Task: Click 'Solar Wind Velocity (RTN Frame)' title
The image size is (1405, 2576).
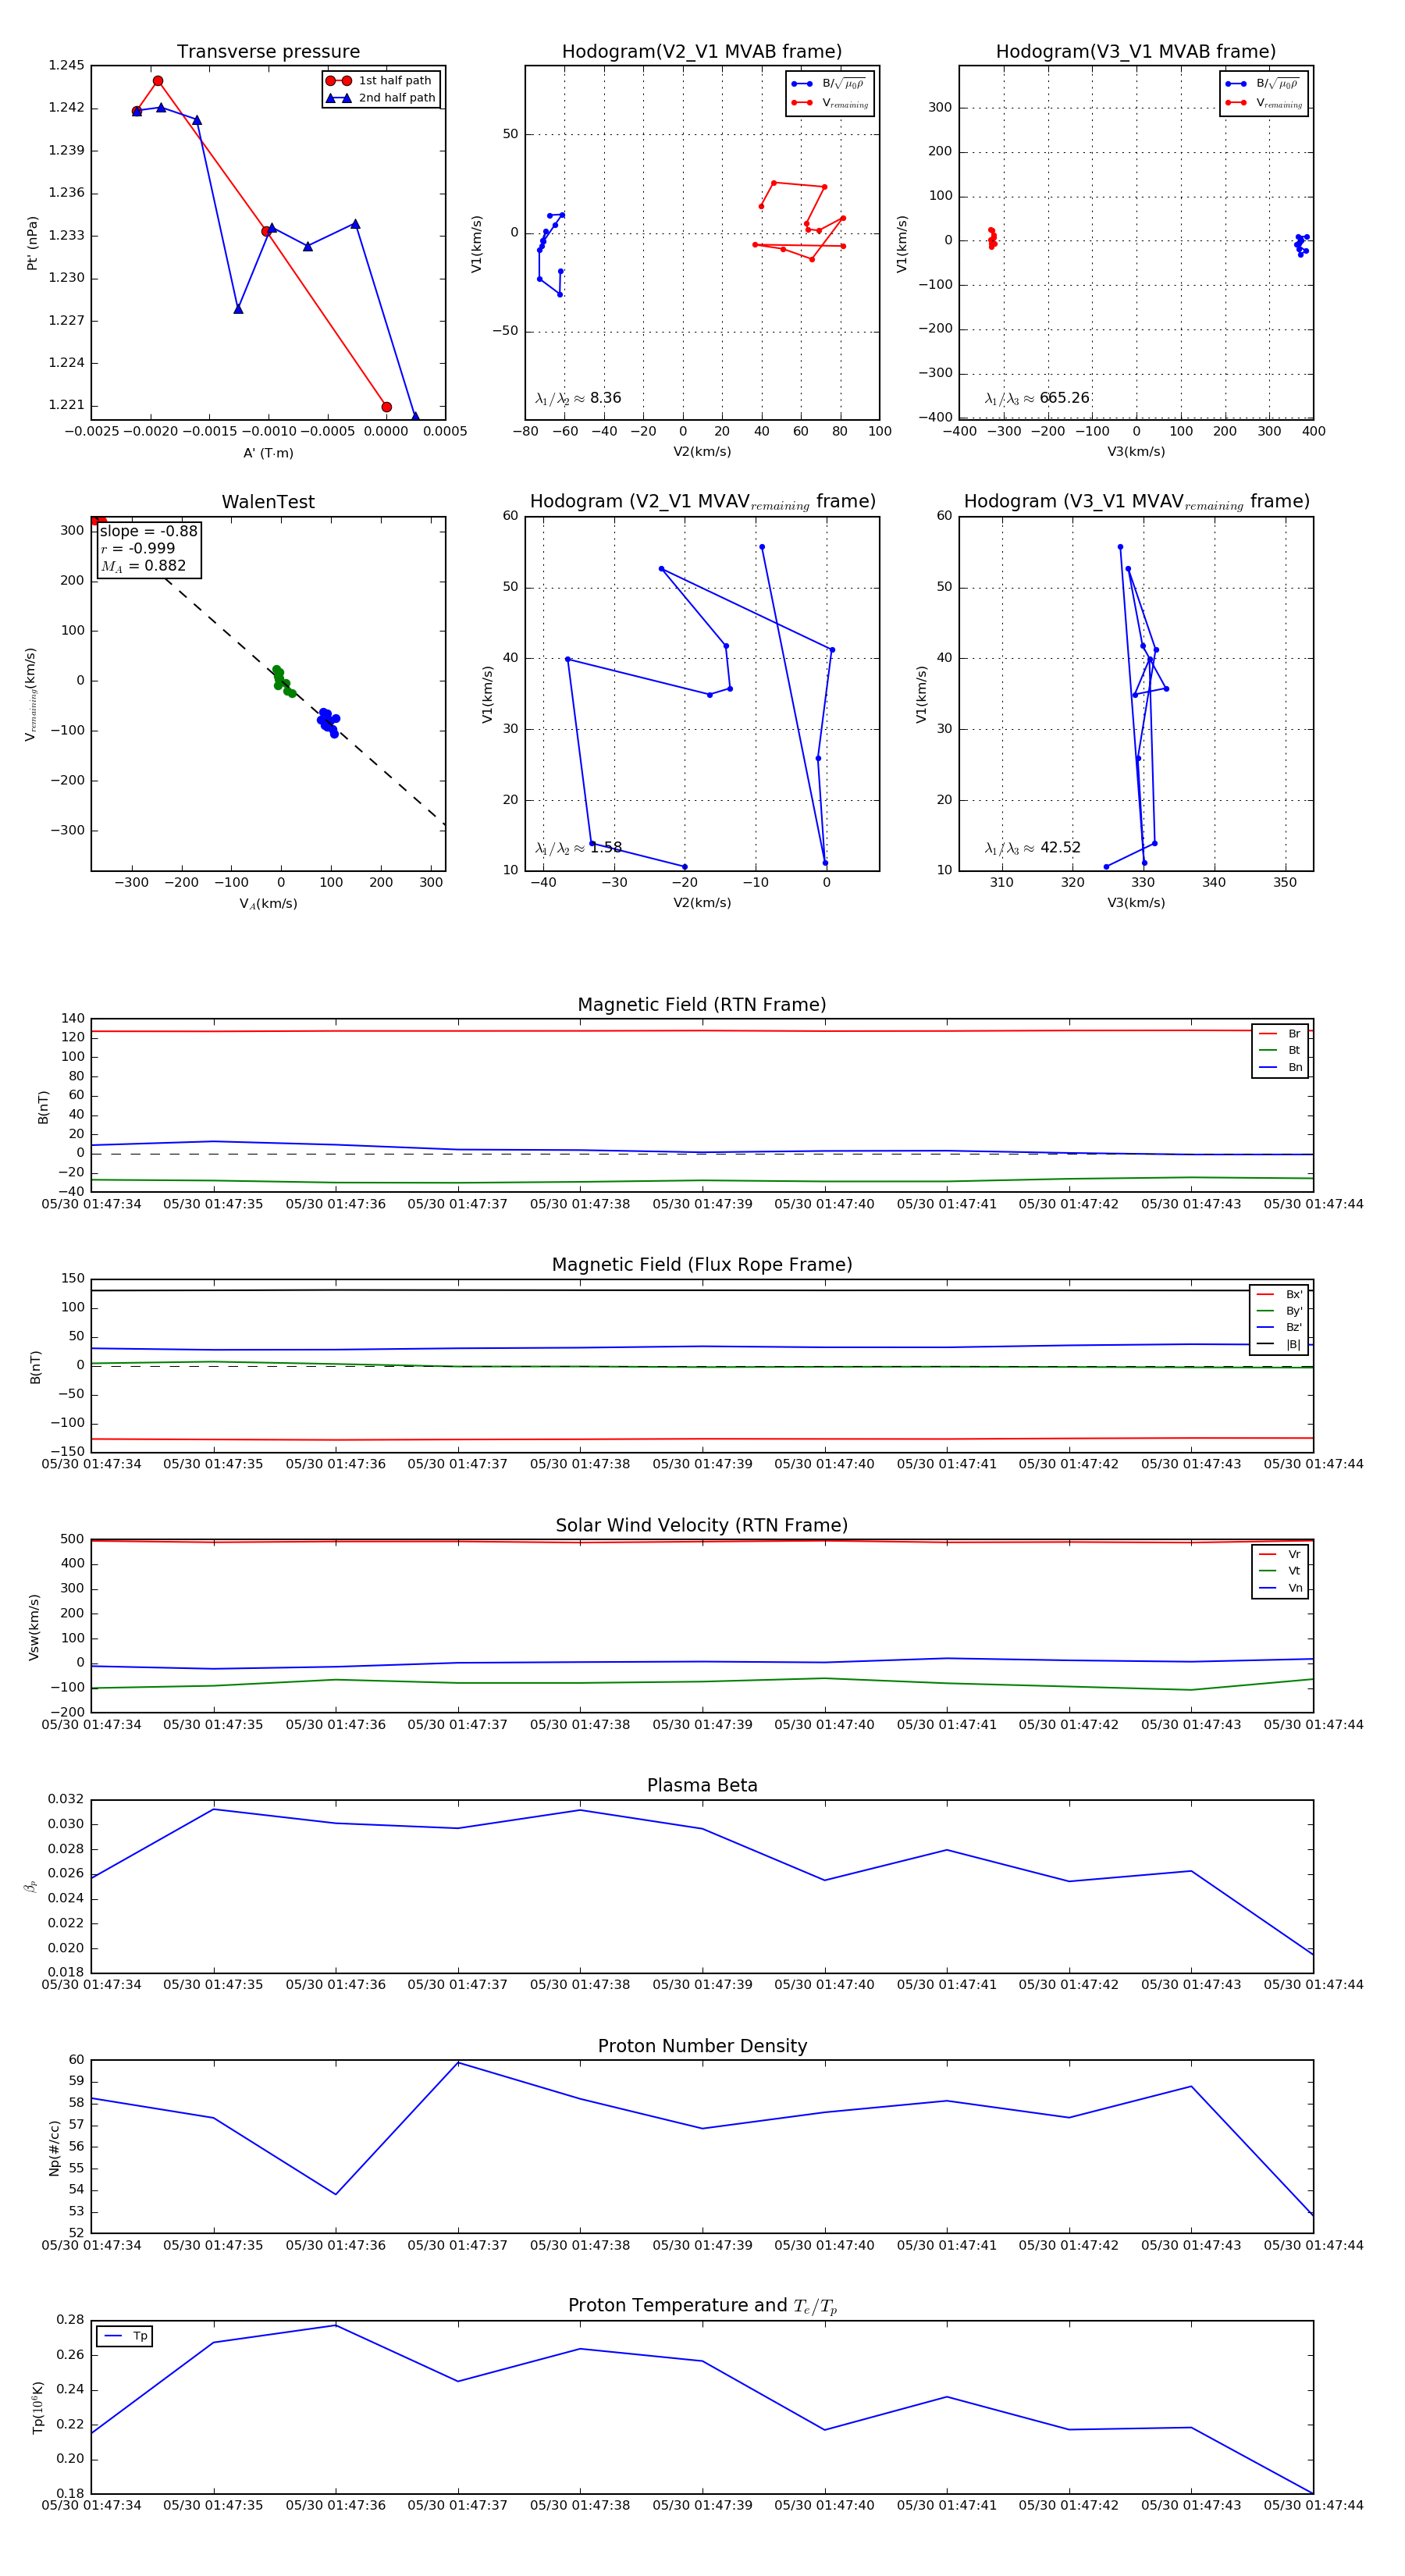Action: [702, 1525]
